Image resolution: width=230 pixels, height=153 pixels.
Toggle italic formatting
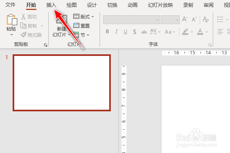[117, 31]
